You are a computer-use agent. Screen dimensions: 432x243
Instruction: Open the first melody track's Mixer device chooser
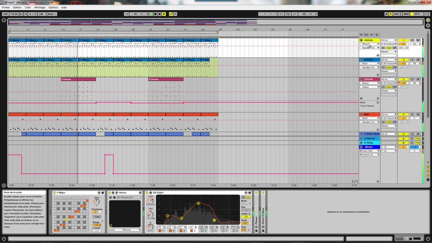[x=370, y=44]
